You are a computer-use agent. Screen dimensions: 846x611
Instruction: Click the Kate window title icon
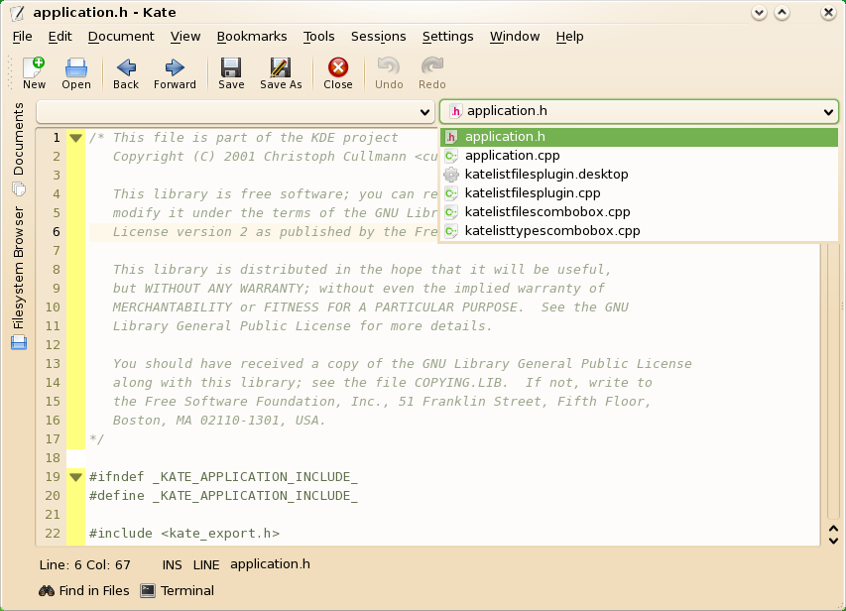coord(17,13)
